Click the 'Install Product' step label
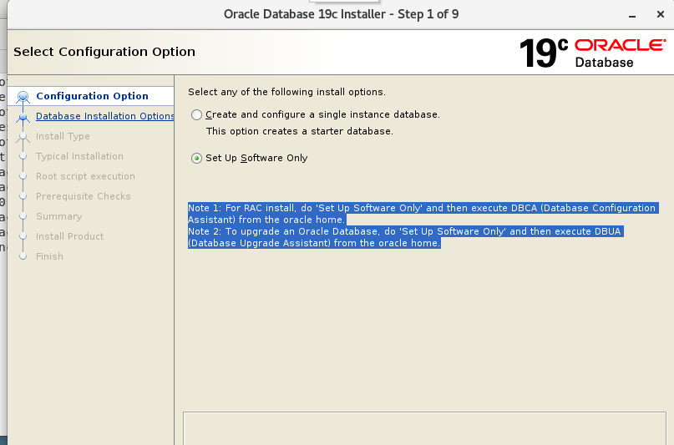Viewport: 674px width, 445px height. pyautogui.click(x=69, y=236)
